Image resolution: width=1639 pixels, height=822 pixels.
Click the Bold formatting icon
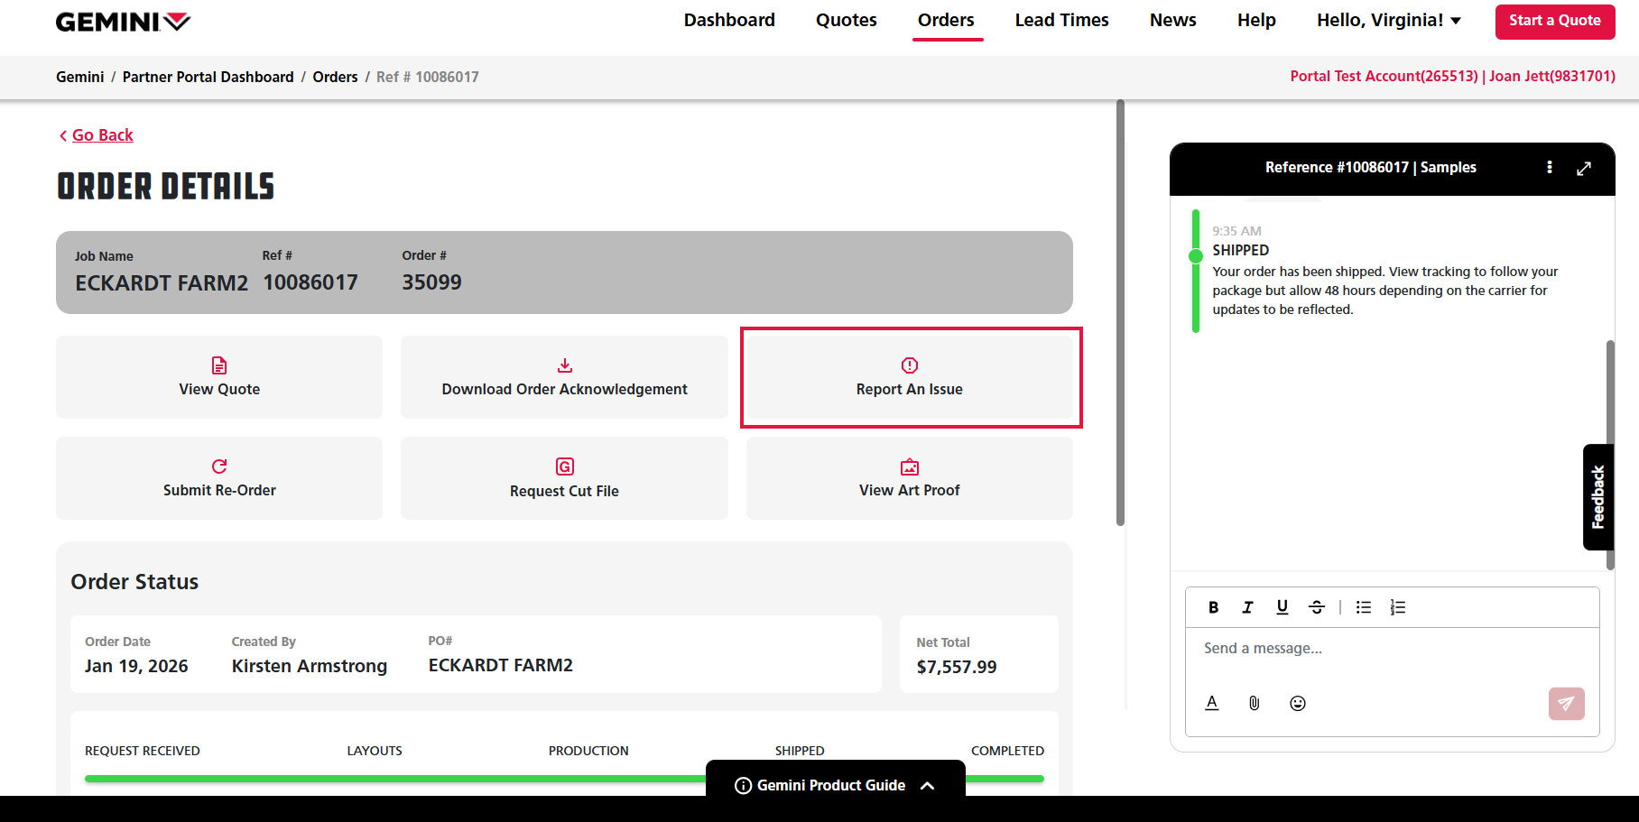[x=1213, y=607]
